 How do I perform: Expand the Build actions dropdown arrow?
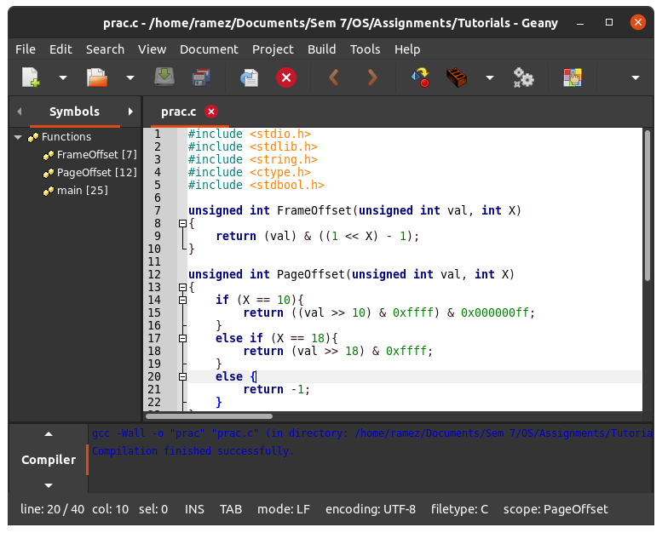(489, 78)
